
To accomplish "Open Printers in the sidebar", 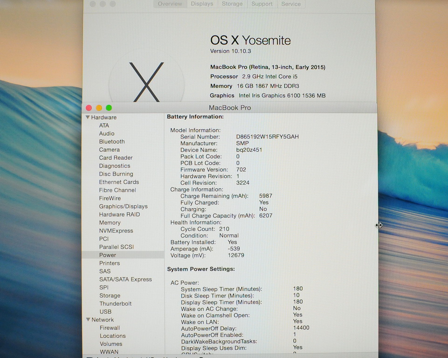I will (x=110, y=263).
